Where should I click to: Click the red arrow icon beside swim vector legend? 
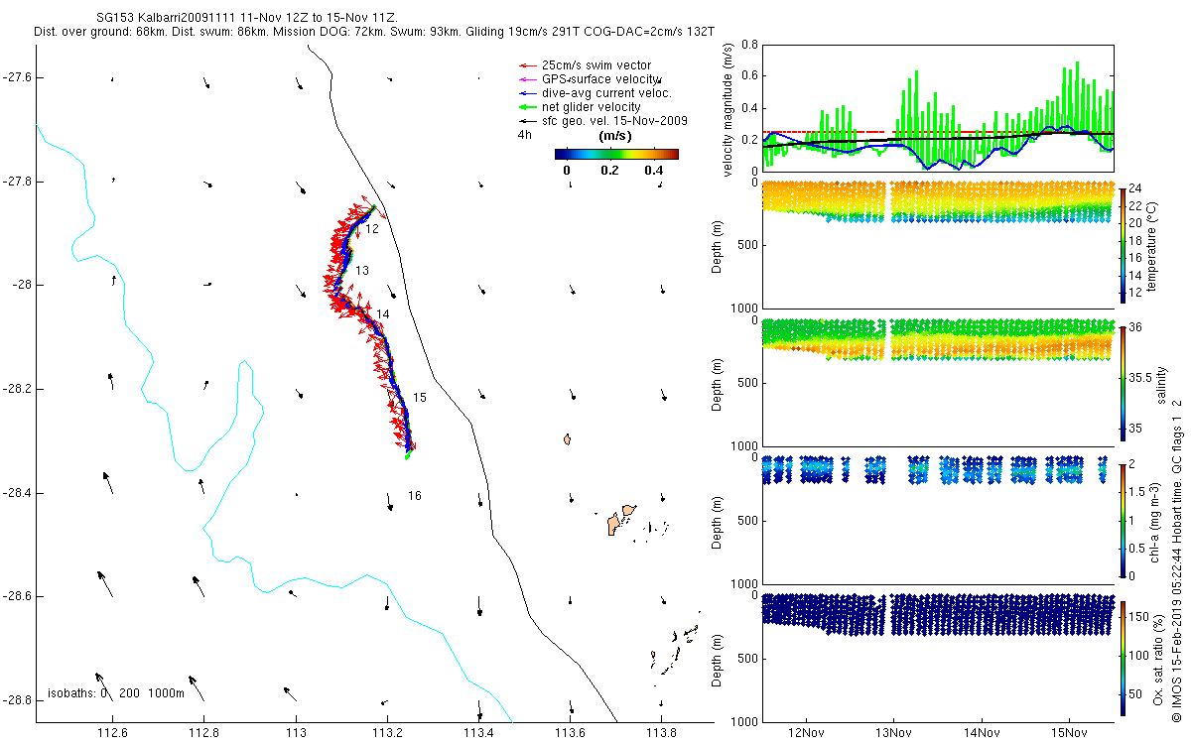(x=528, y=65)
